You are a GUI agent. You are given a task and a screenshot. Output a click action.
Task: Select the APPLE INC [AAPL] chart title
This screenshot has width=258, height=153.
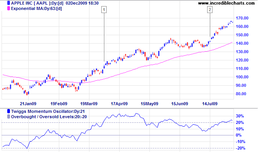(55, 3)
